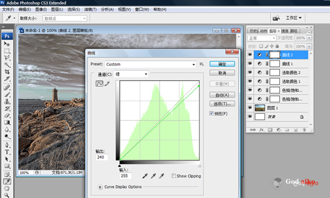This screenshot has width=330, height=198.
Task: Hide the 曲线 2 layer
Action: [x=250, y=54]
